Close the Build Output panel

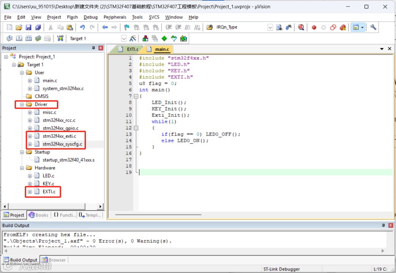coord(390,225)
